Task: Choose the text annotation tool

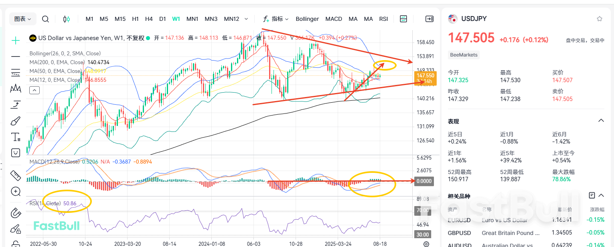Action: pyautogui.click(x=16, y=137)
